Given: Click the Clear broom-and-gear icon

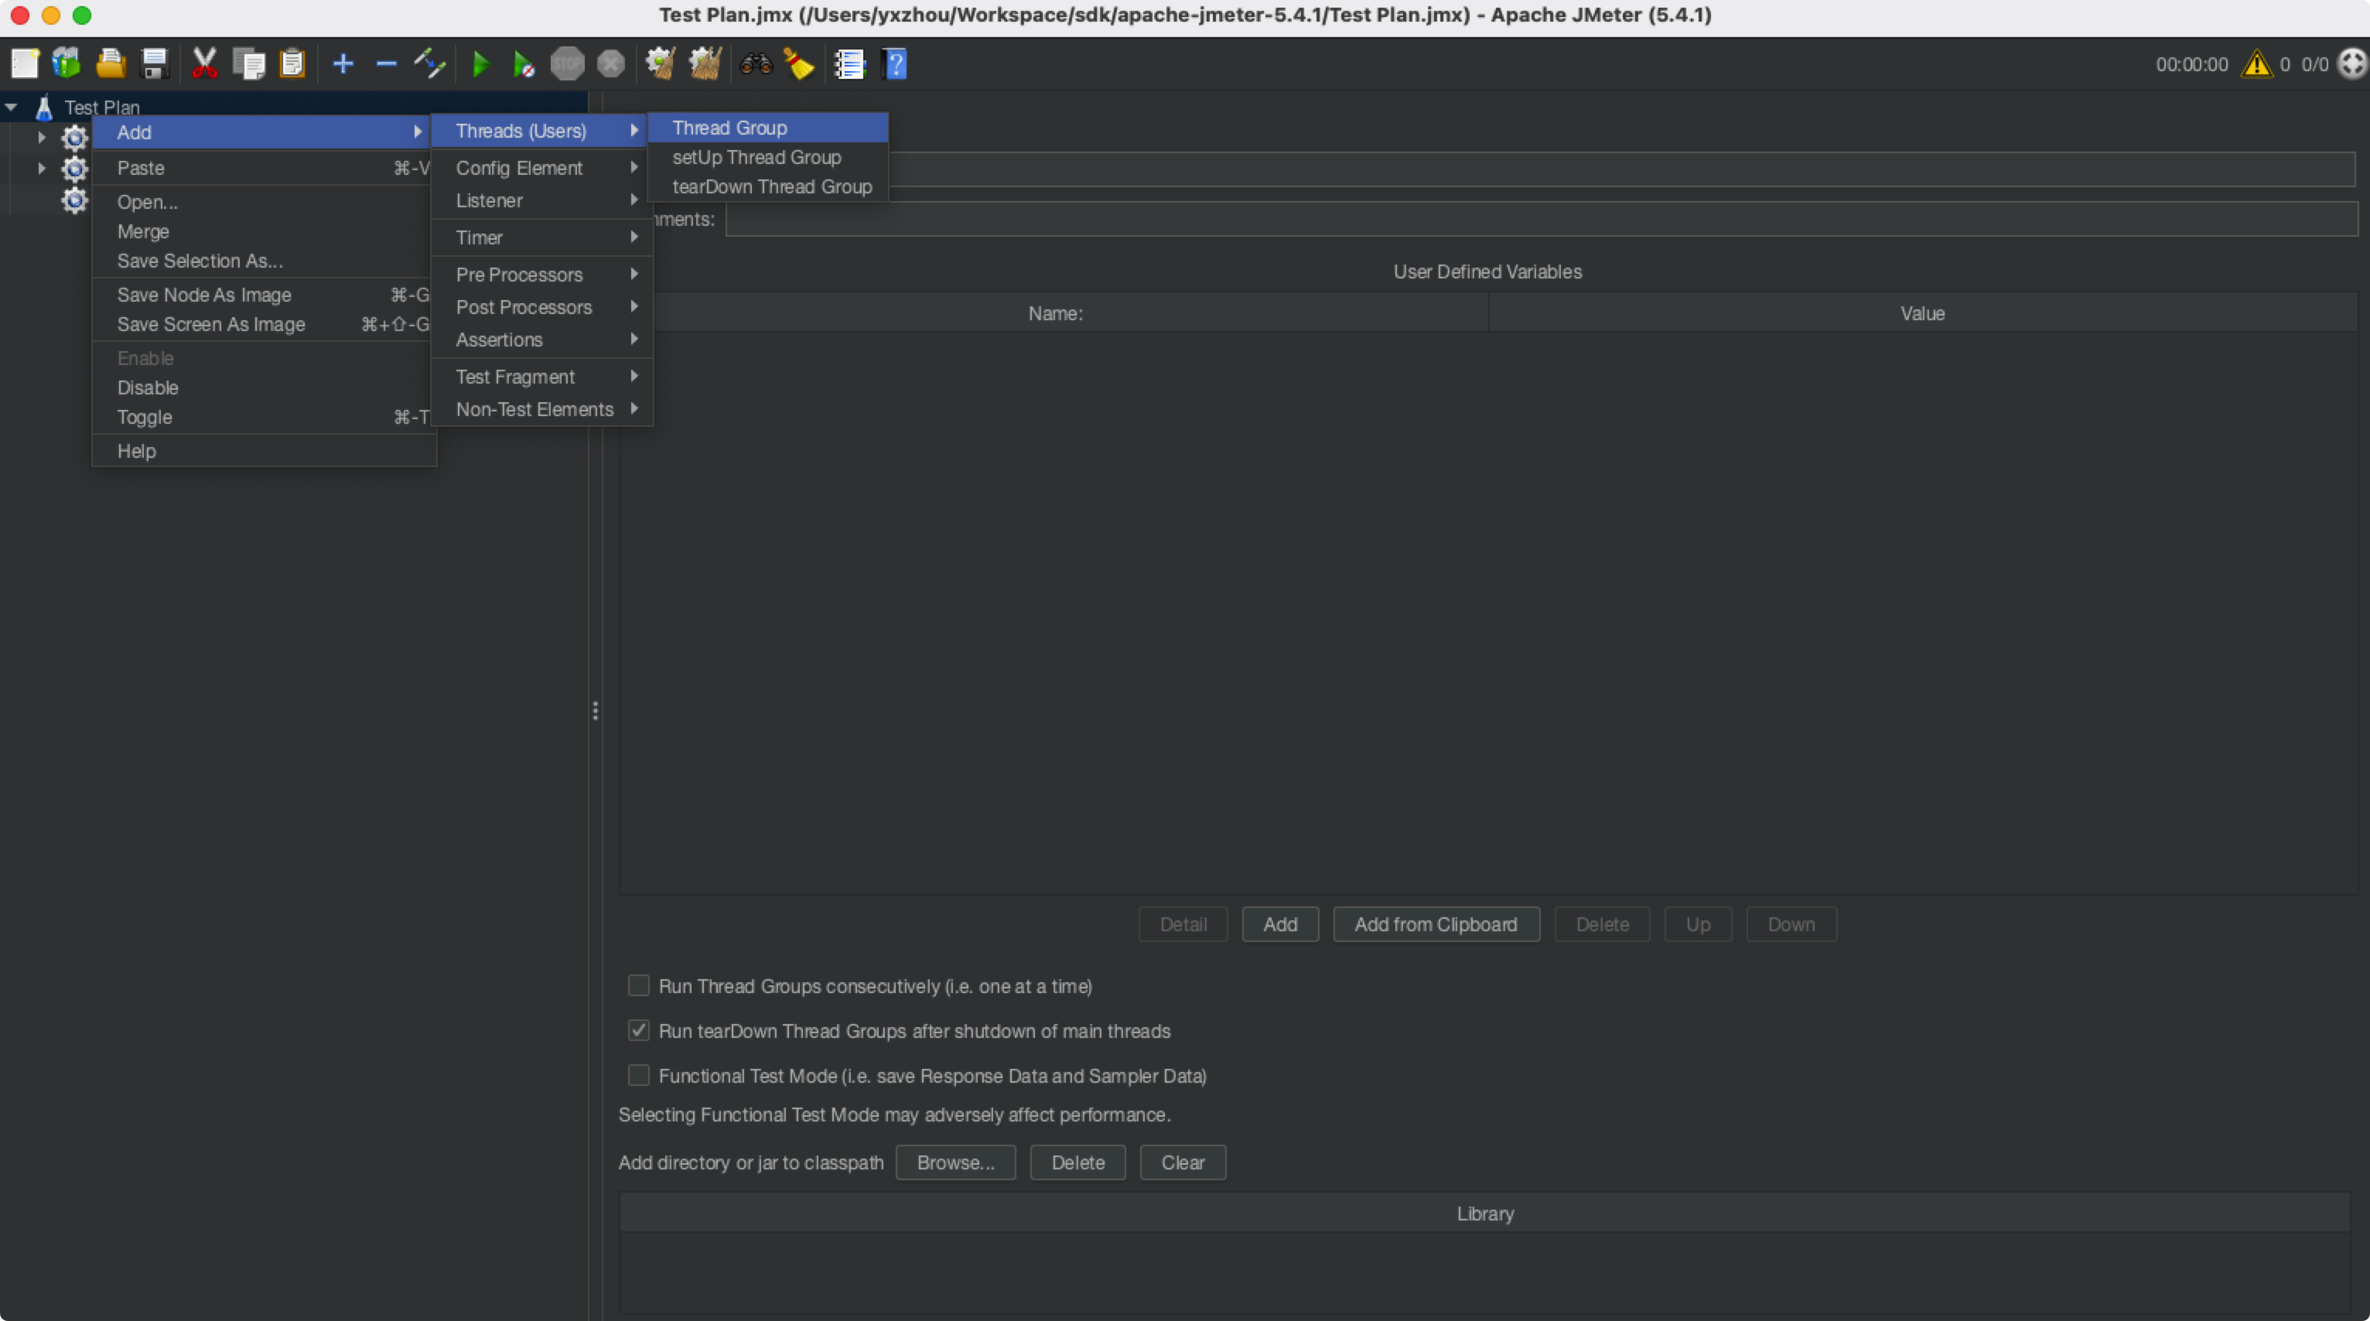Looking at the screenshot, I should coord(661,63).
